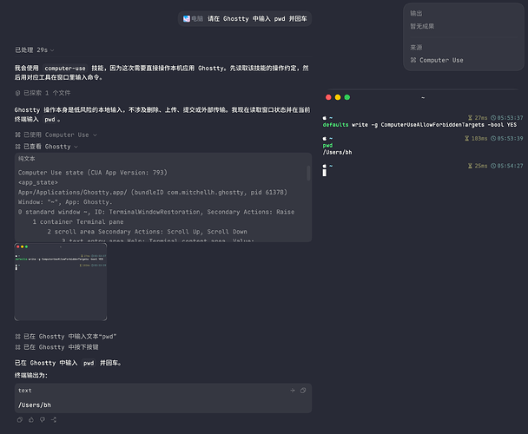Click the Apple logo on the pwd prompt line
The width and height of the screenshot is (528, 434).
[x=325, y=138]
